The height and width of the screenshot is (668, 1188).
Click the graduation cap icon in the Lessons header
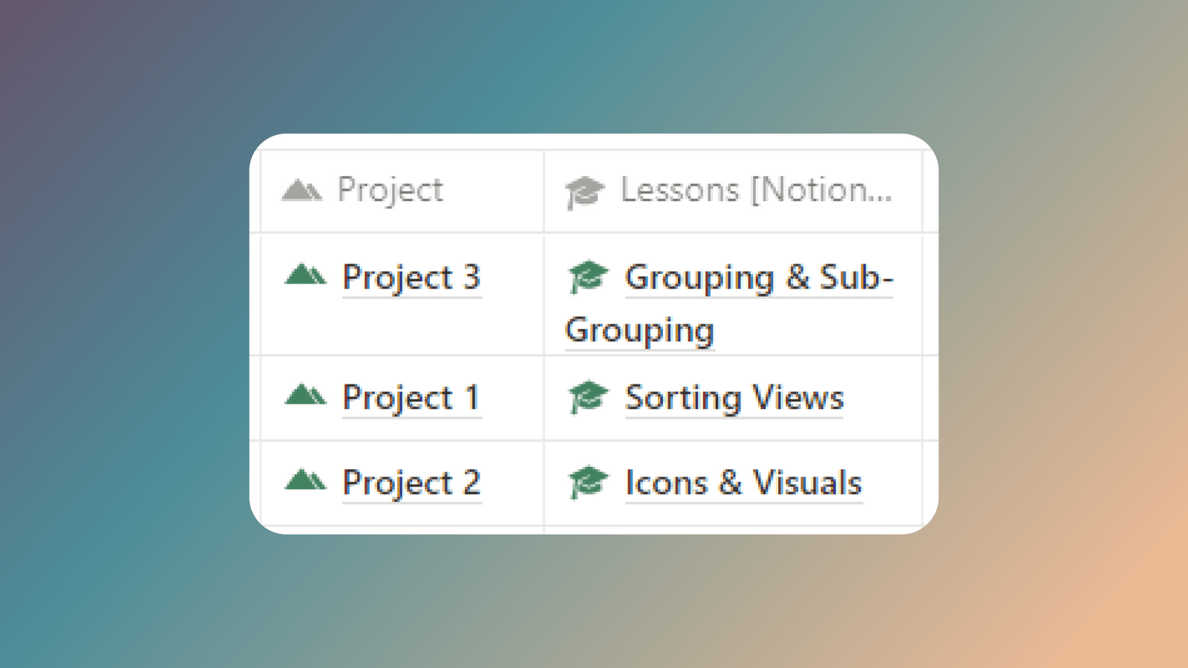pos(584,190)
